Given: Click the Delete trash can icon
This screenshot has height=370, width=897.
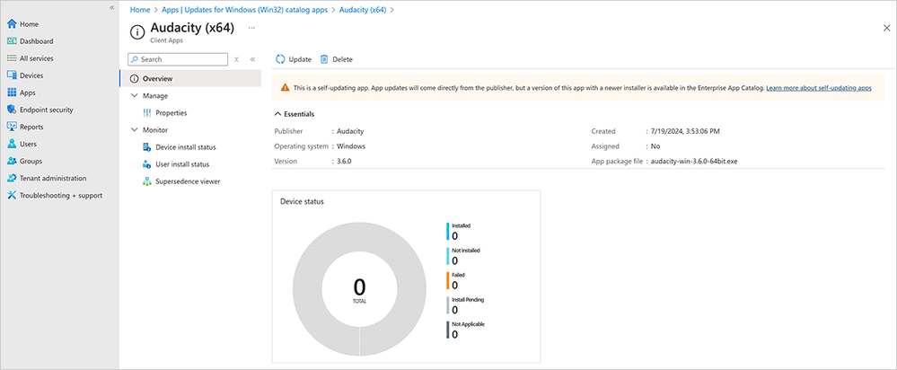Looking at the screenshot, I should pyautogui.click(x=324, y=59).
